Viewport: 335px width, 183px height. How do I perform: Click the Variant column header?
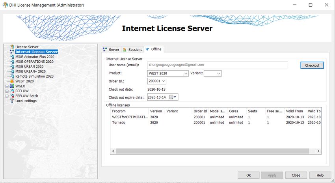point(178,111)
